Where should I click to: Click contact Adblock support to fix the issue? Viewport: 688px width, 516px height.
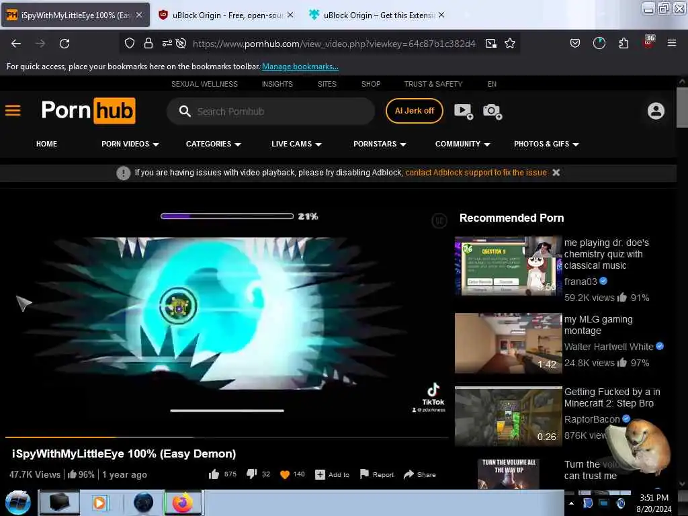pos(476,173)
